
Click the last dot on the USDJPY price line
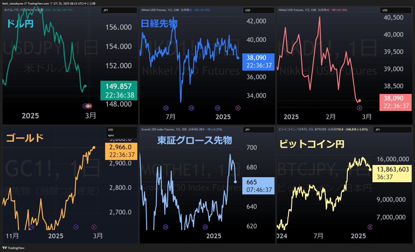tap(85, 86)
